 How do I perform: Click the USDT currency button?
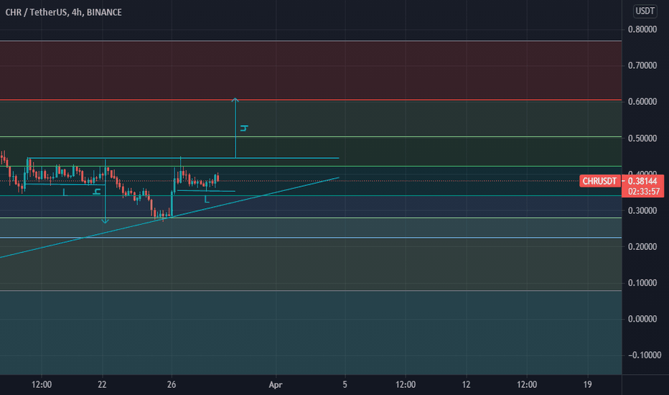tap(645, 11)
